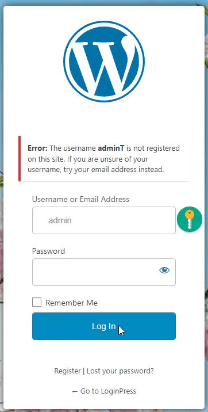Click the separator between Register and Lost password
Screen dimensions: 208x412
[x=84, y=371]
